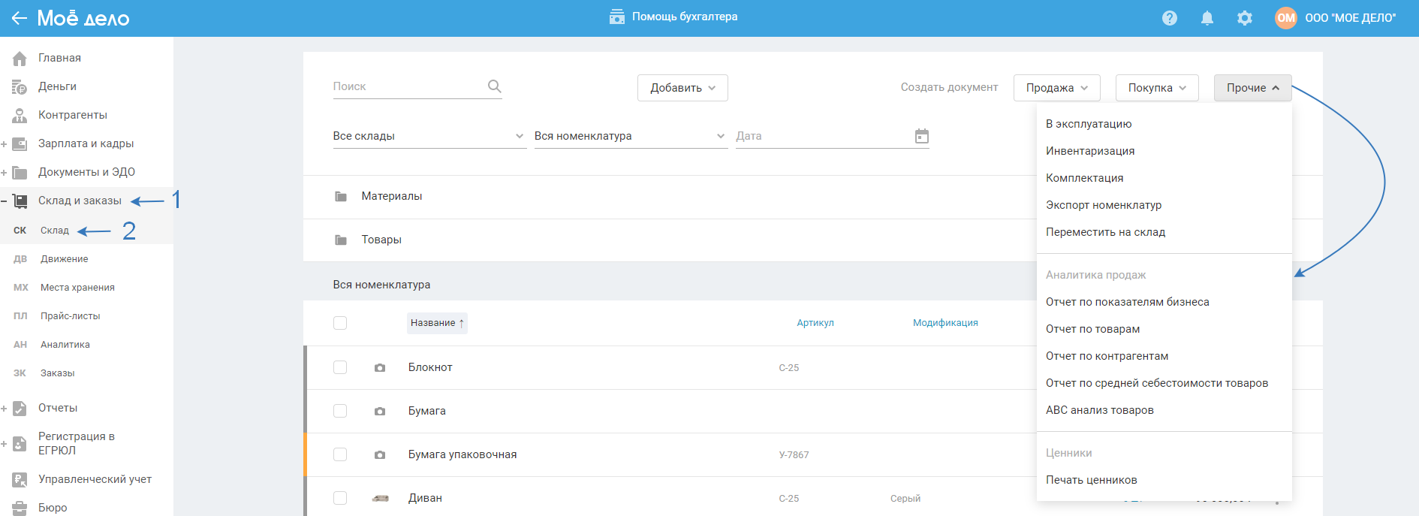Click the back arrow in the header
The width and height of the screenshot is (1419, 516).
[x=20, y=18]
